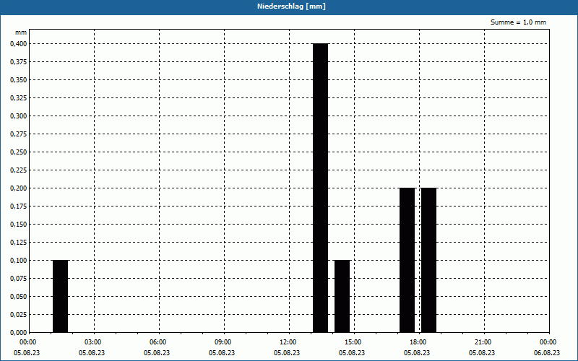This screenshot has height=361, width=578.
Task: Click the 09:00 time axis label
Action: coord(223,342)
